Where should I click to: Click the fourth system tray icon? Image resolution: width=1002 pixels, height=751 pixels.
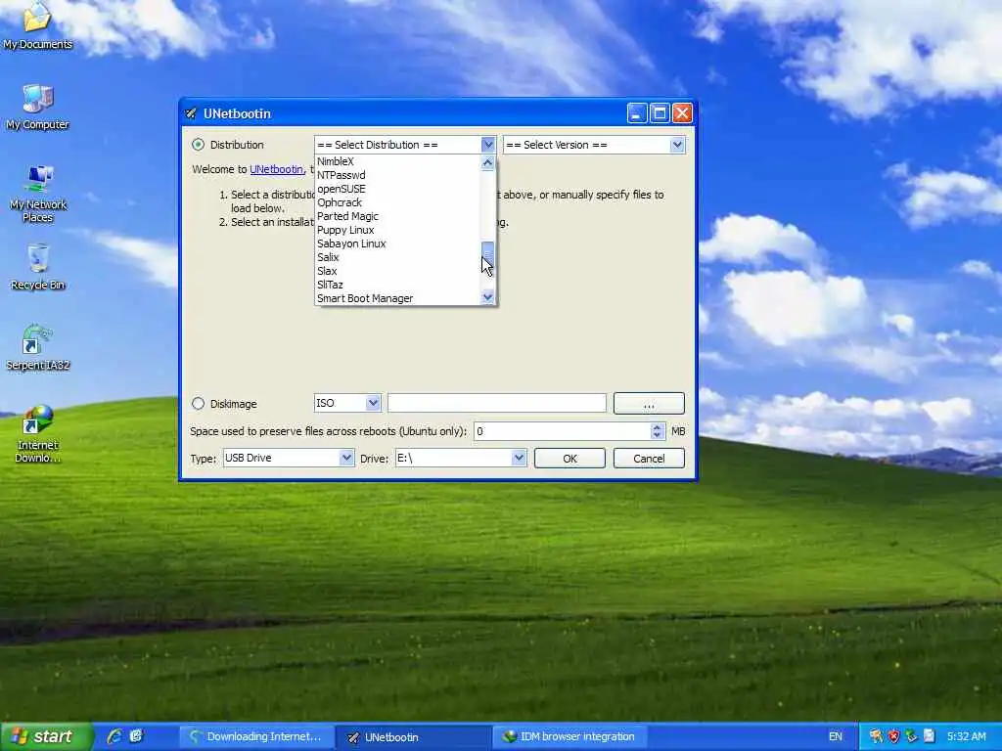click(x=930, y=736)
